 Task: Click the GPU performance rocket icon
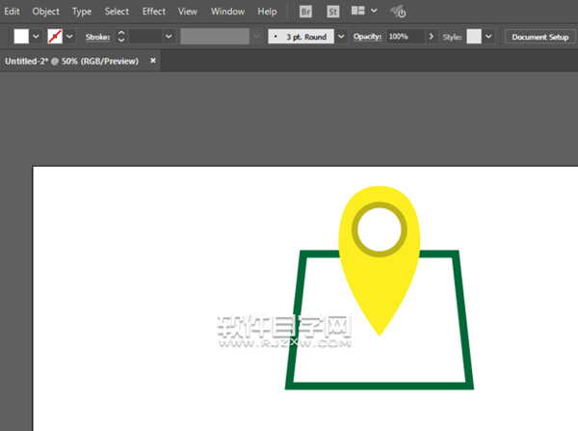397,12
